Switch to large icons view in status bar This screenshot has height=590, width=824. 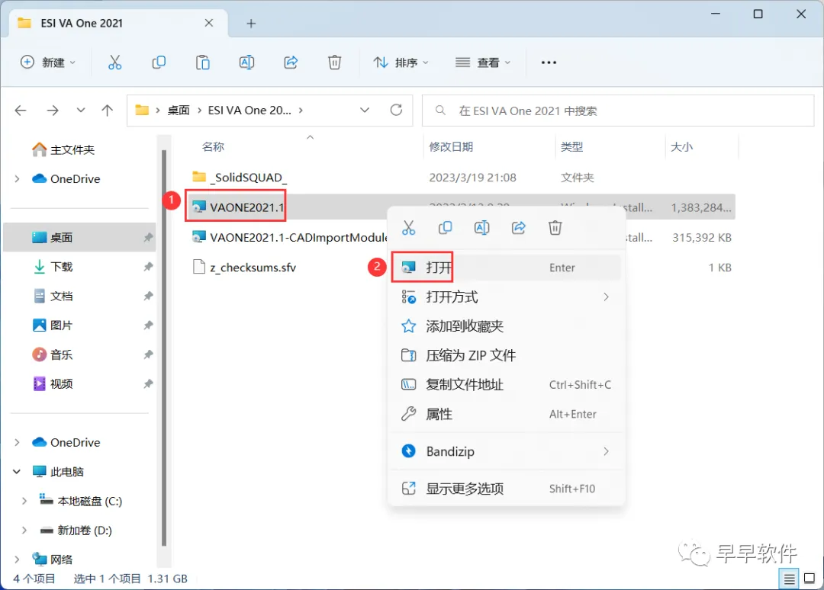[x=810, y=579]
